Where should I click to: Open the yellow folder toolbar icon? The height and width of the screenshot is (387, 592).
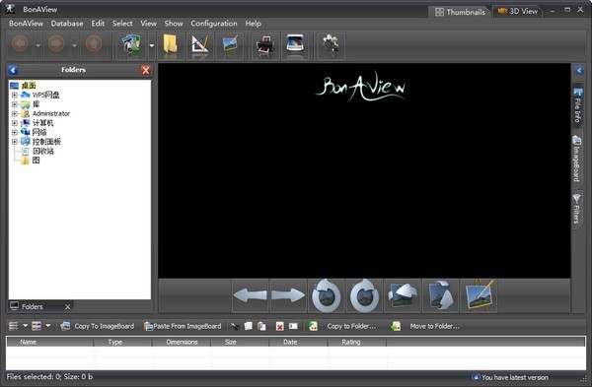pos(171,45)
